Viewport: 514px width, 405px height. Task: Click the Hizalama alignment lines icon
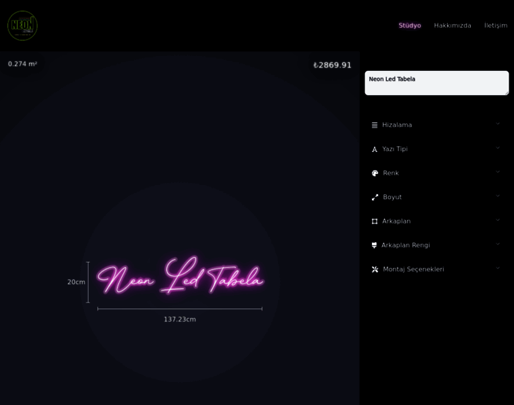click(375, 125)
